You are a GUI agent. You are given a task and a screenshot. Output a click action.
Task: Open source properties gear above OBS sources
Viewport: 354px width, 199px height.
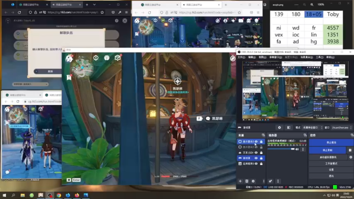pyautogui.click(x=280, y=127)
